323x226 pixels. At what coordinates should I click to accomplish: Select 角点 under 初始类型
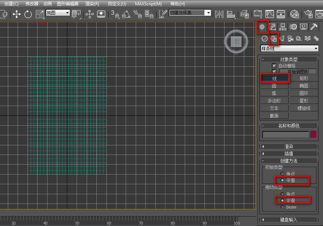coord(282,174)
